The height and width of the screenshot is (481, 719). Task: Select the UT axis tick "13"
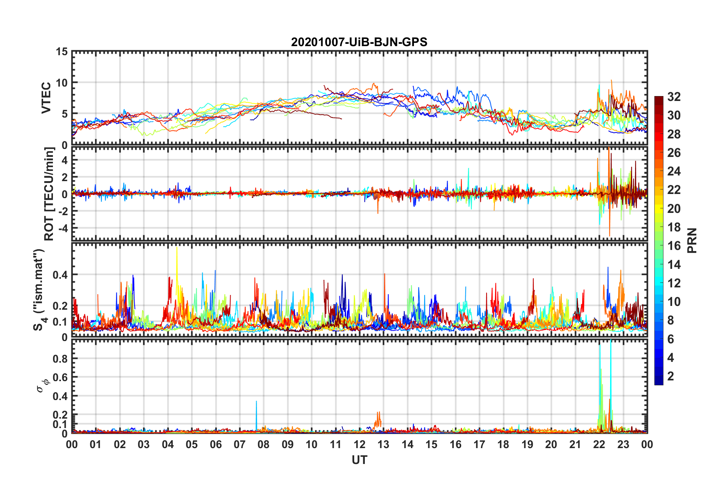click(x=383, y=444)
